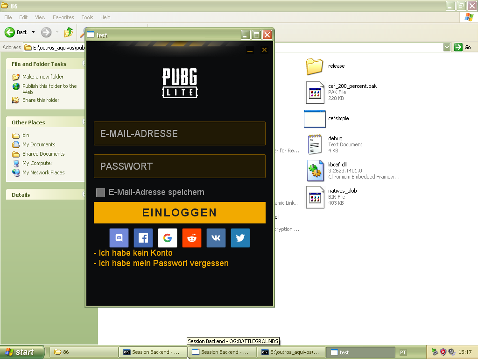Minimize the PUBG Lite launcher with the yellow dash
478x359 pixels.
click(250, 50)
